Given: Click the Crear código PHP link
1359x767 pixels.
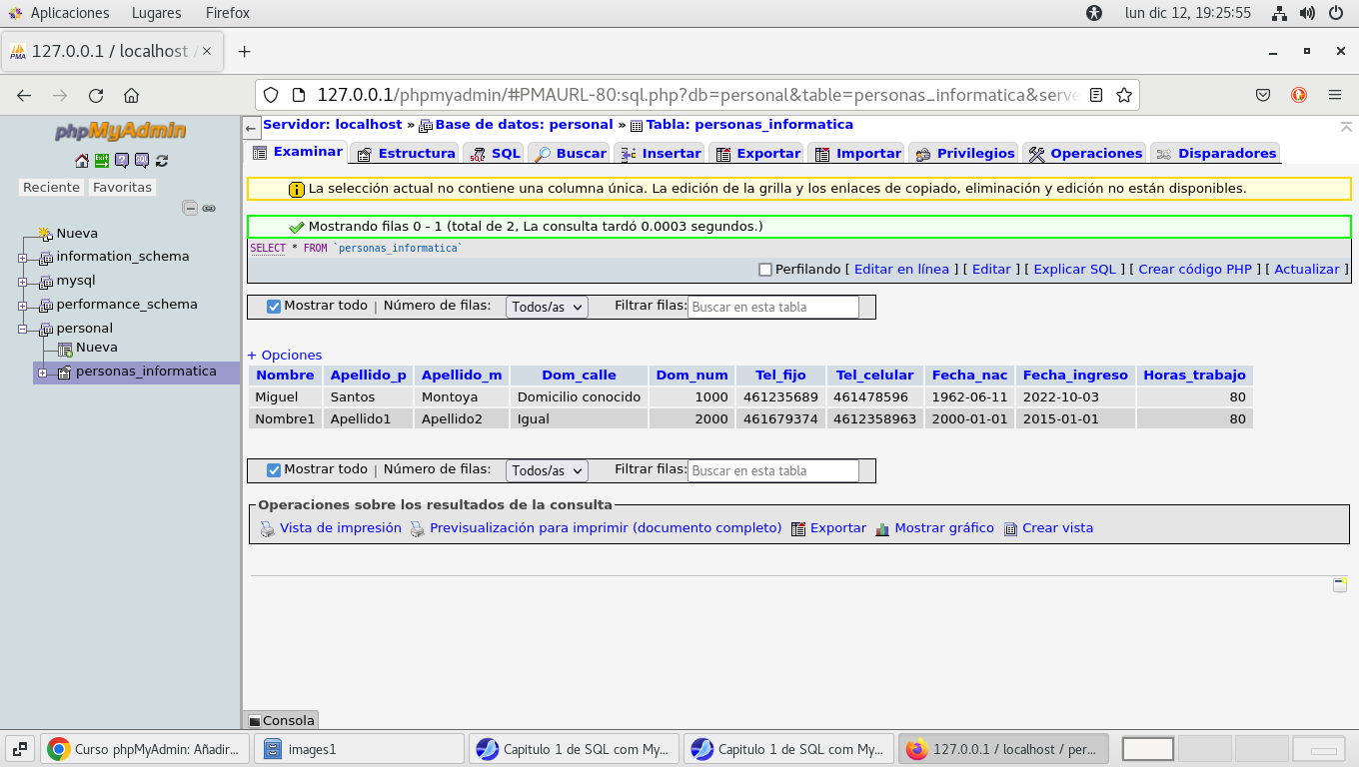Looking at the screenshot, I should click(x=1194, y=270).
